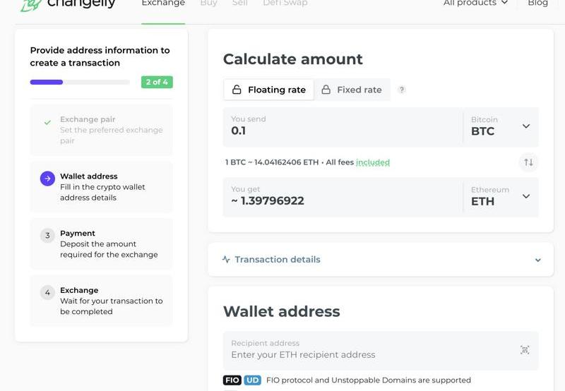The height and width of the screenshot is (391, 565).
Task: Open the QR code scanner icon
Action: pyautogui.click(x=525, y=349)
